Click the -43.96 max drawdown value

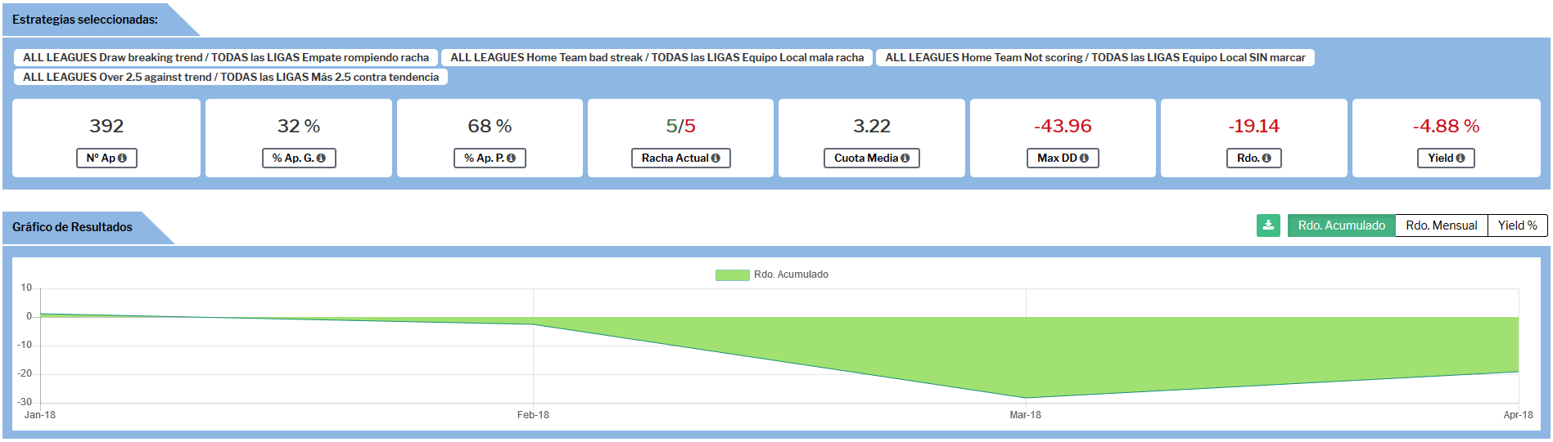click(x=1063, y=126)
